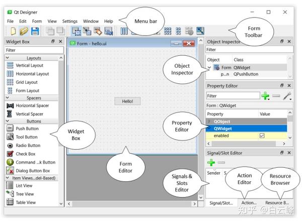Open the Window menu
The height and width of the screenshot is (223, 302).
click(x=91, y=21)
